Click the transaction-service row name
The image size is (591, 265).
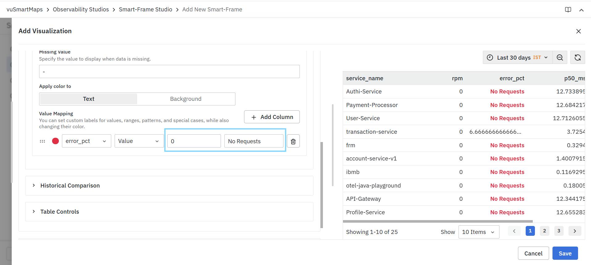(x=372, y=132)
